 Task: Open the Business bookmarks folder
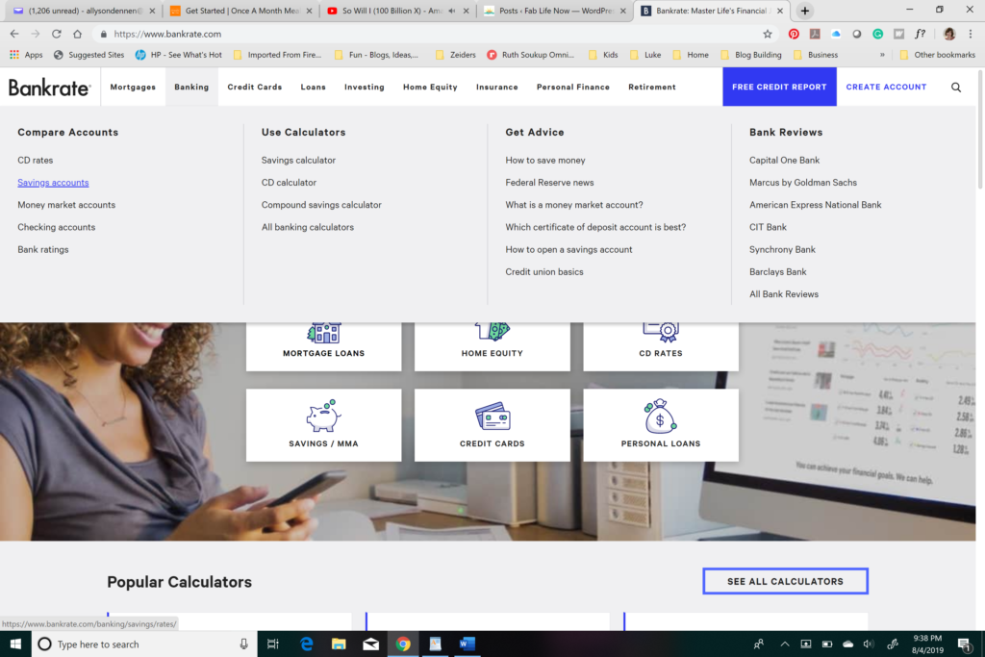[816, 55]
